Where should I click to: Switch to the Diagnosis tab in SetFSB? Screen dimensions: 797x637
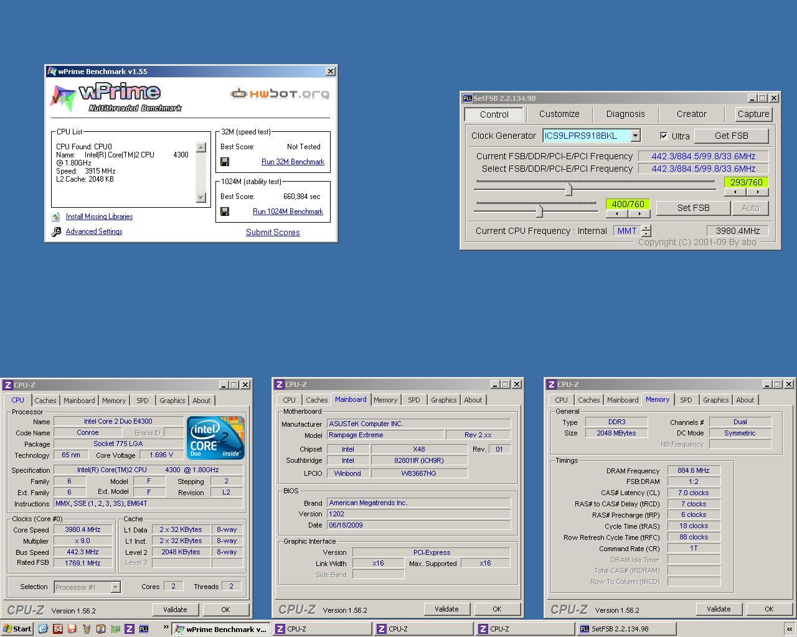(625, 114)
